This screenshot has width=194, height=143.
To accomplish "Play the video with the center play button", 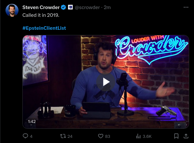I will tap(106, 82).
